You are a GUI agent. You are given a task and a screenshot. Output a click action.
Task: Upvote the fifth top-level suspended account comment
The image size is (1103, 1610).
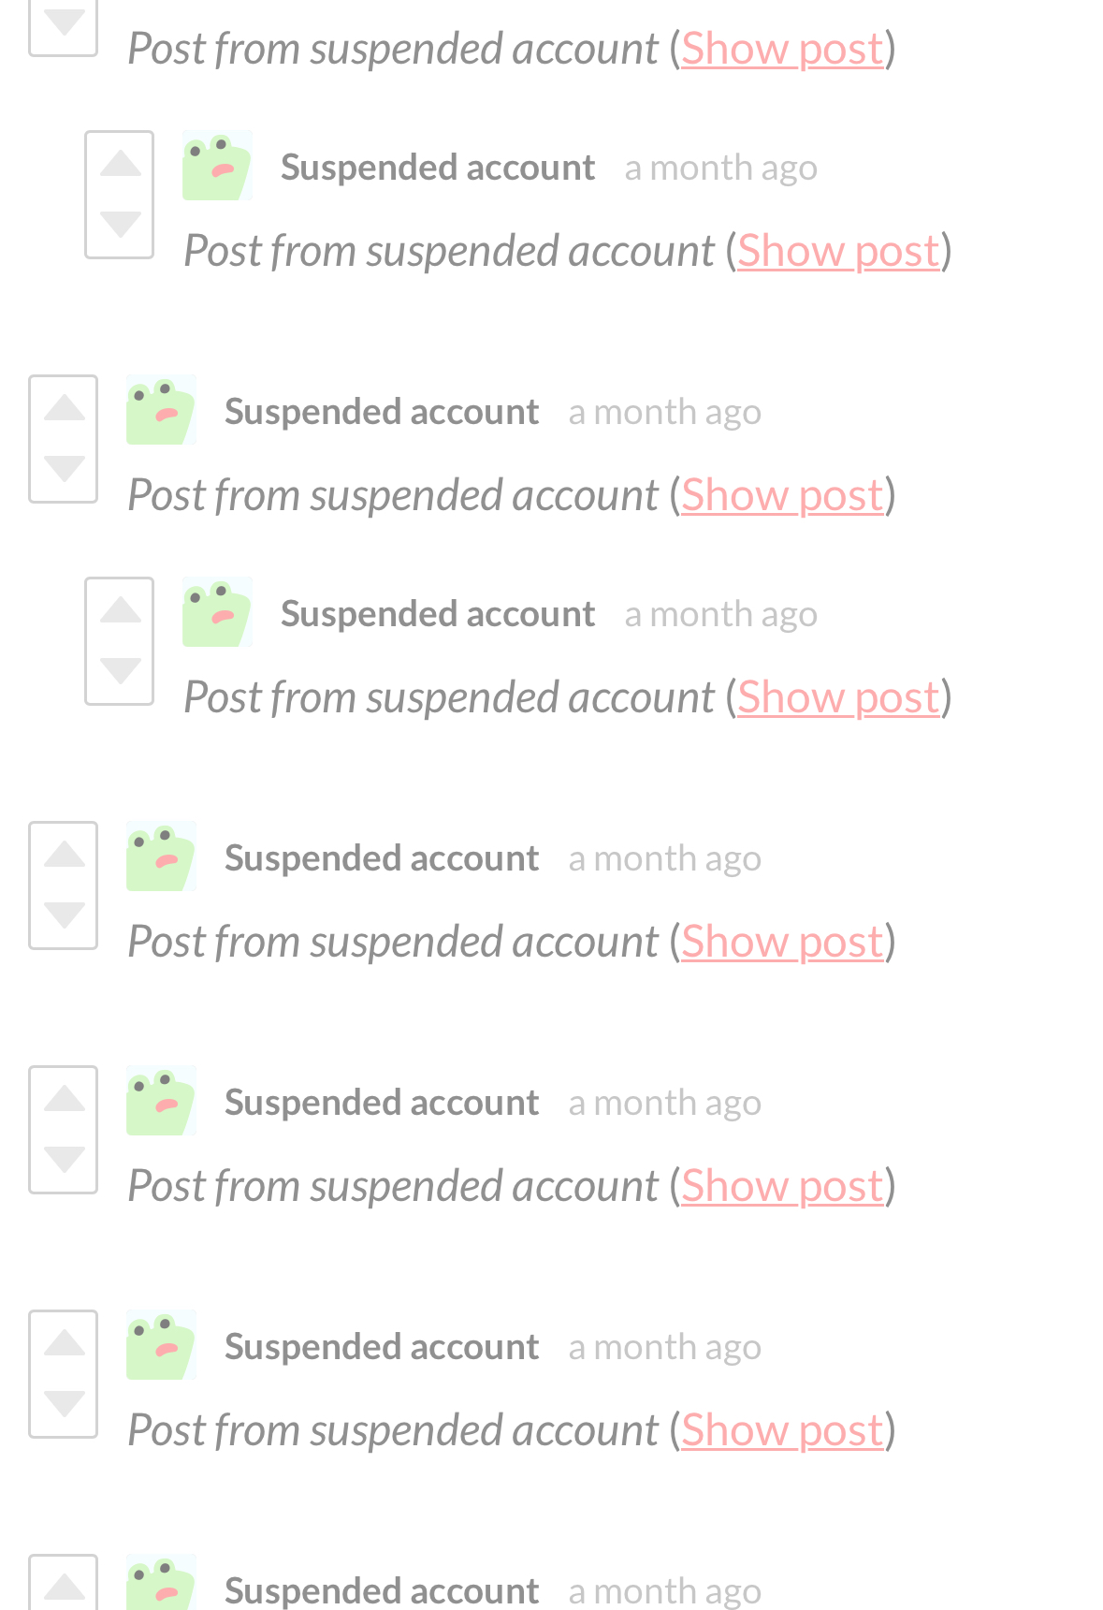pyautogui.click(x=64, y=1343)
